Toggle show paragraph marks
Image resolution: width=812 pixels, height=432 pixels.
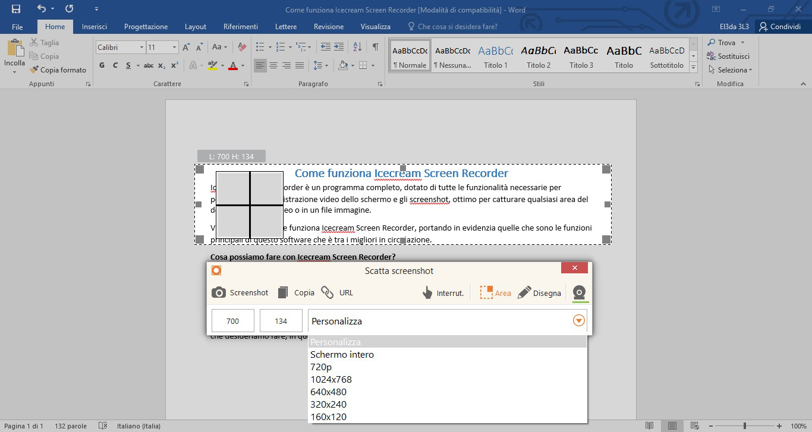[375, 47]
